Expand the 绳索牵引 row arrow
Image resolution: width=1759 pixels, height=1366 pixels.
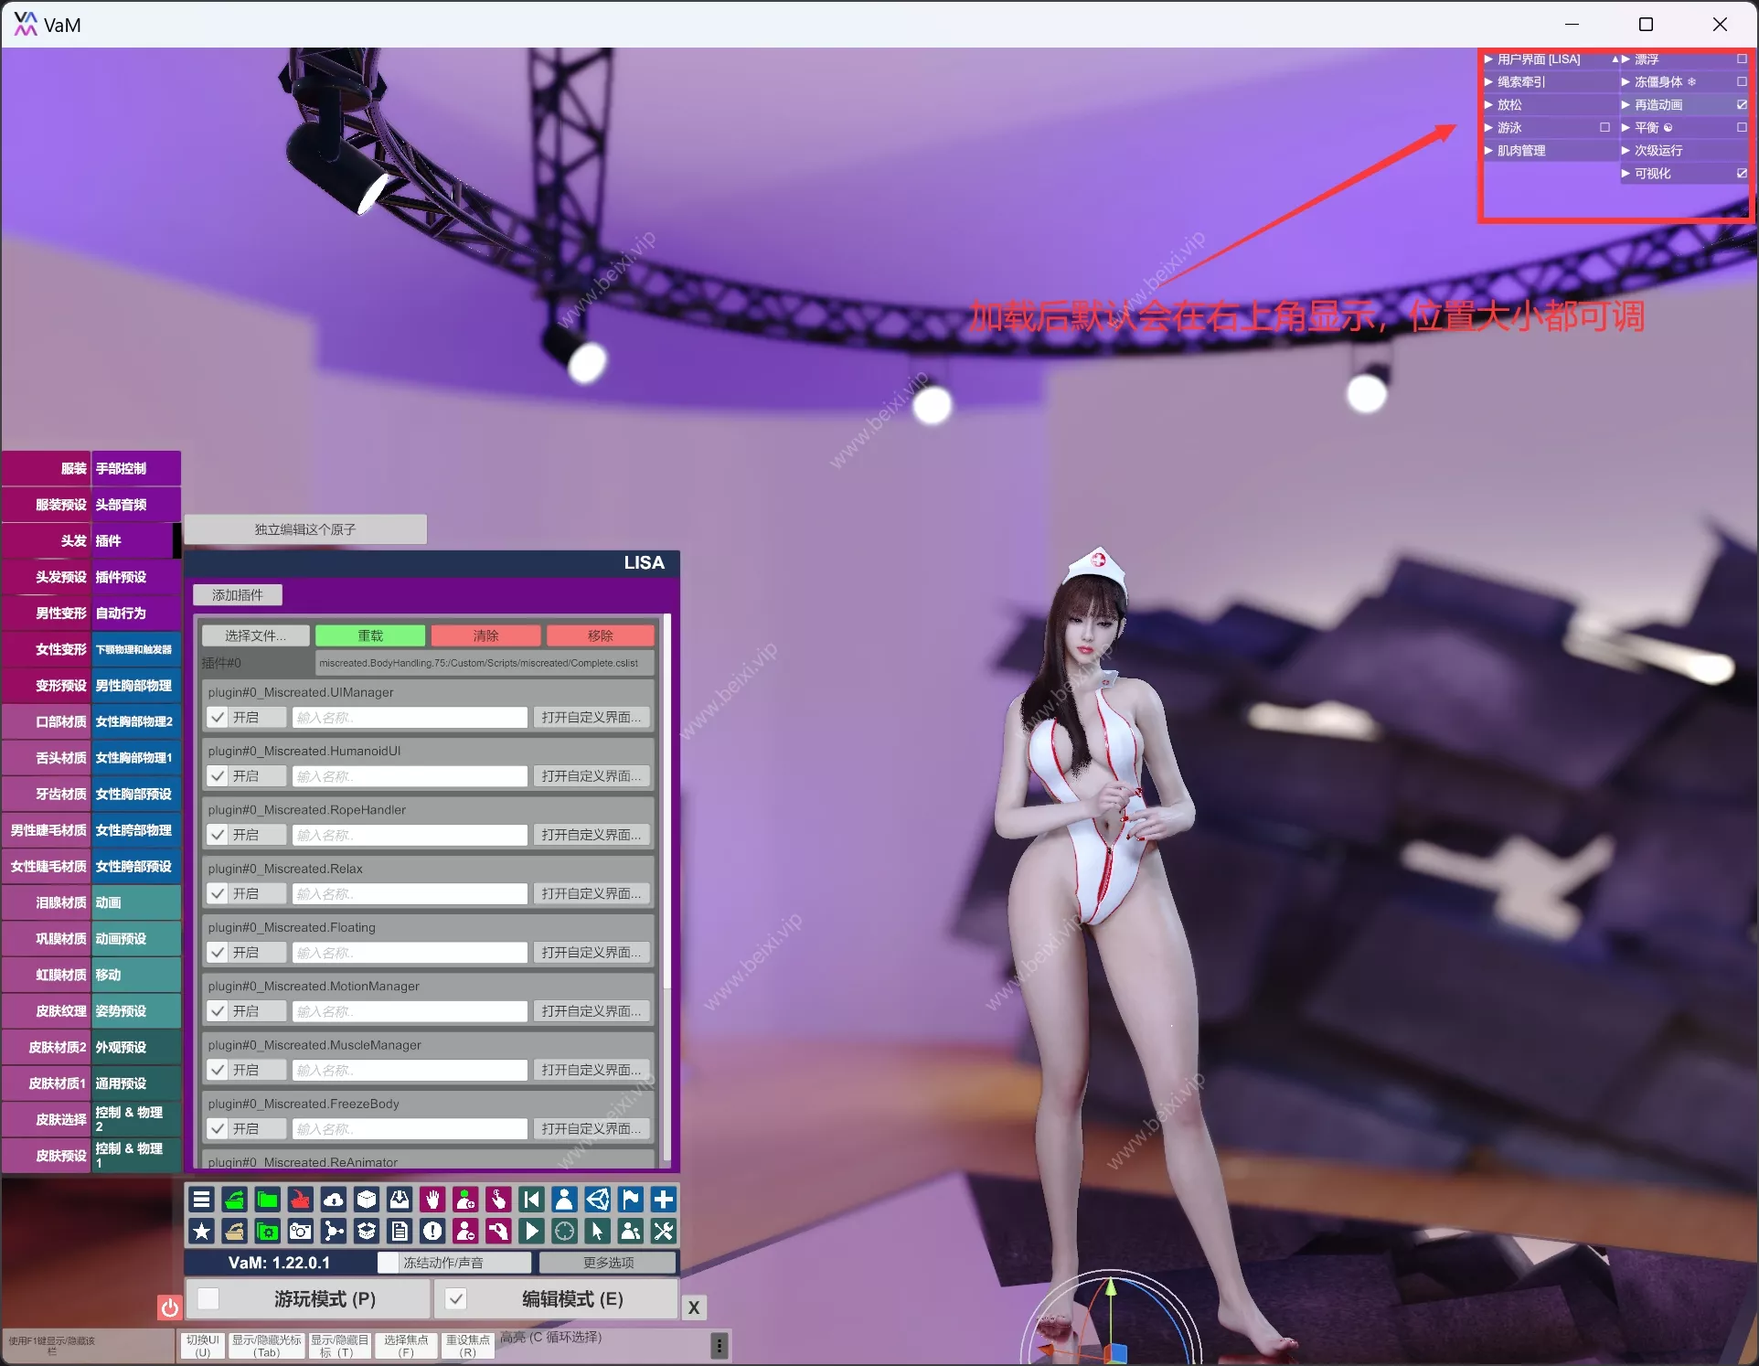coord(1488,81)
